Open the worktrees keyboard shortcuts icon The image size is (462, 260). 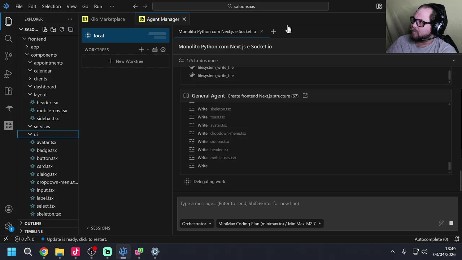tap(155, 49)
